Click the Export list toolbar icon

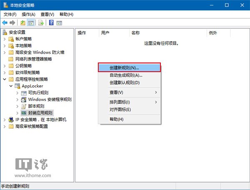pos(41,23)
